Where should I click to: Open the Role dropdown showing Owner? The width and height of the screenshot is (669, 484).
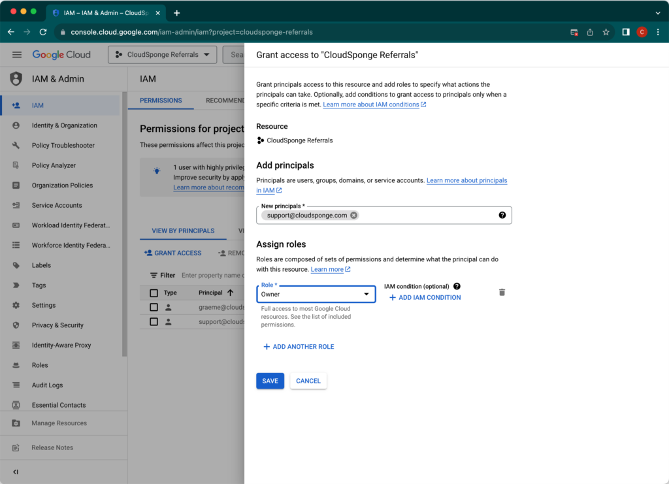click(x=316, y=294)
